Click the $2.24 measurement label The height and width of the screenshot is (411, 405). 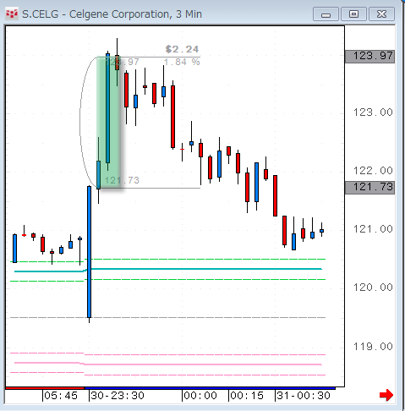182,49
